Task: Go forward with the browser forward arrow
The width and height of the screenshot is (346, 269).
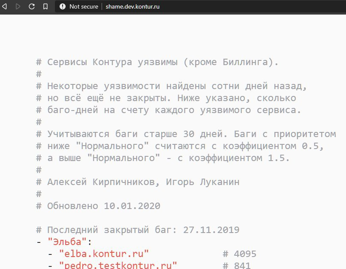Action: click(x=18, y=6)
